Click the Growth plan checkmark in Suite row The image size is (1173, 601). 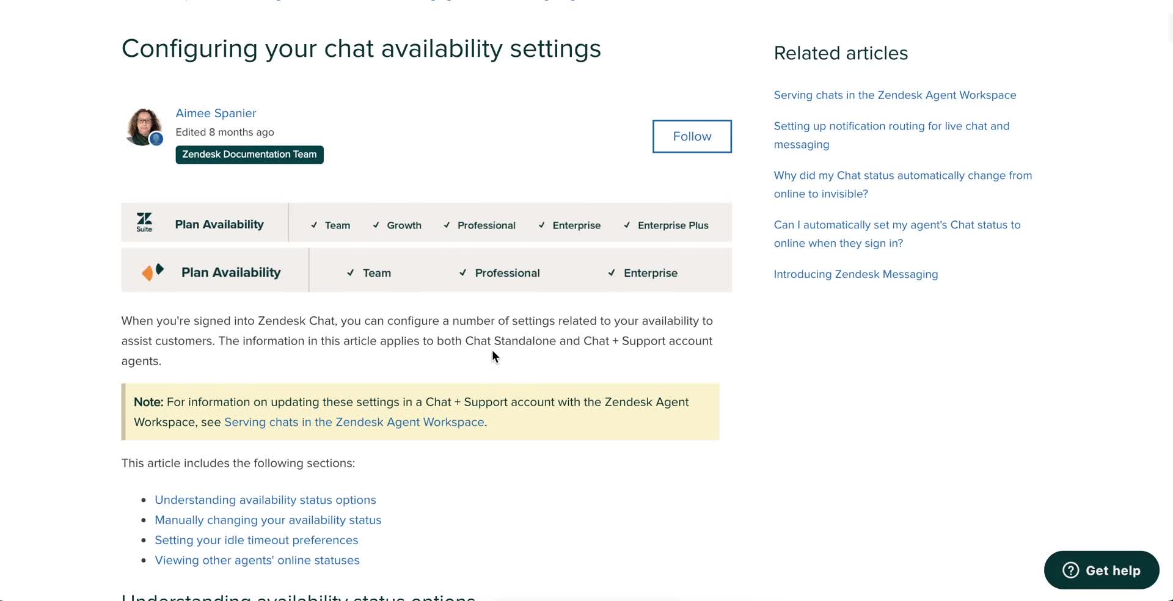[x=376, y=225]
